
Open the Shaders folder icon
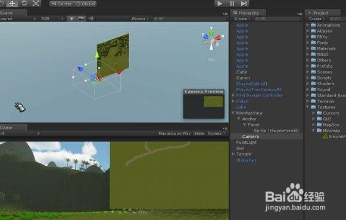(313, 83)
